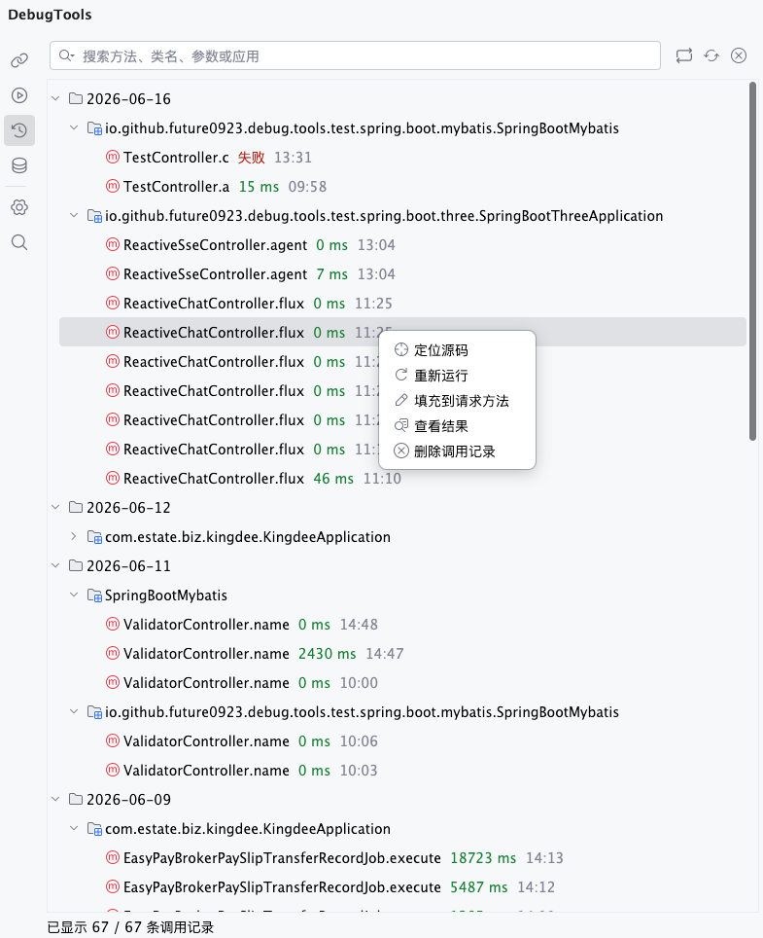Select ValidatorController.name 10:03 record
The image size is (763, 938).
402,771
